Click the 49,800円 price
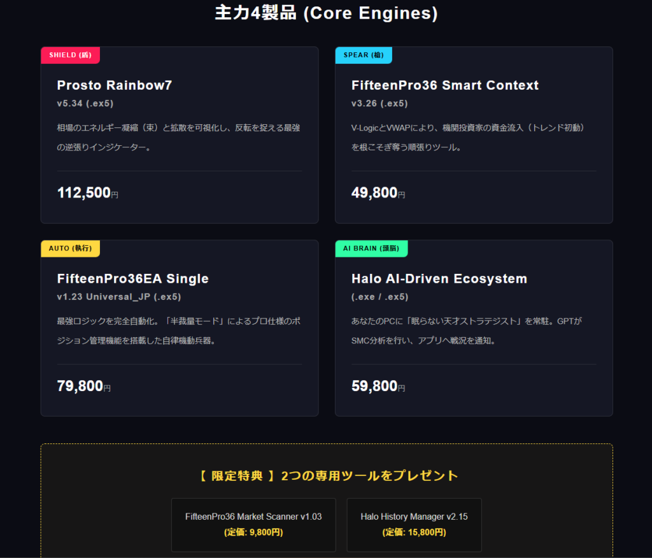This screenshot has width=652, height=558. click(x=378, y=193)
